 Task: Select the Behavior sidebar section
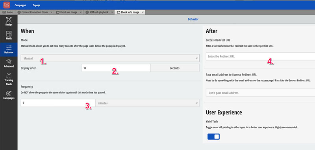coord(9,49)
